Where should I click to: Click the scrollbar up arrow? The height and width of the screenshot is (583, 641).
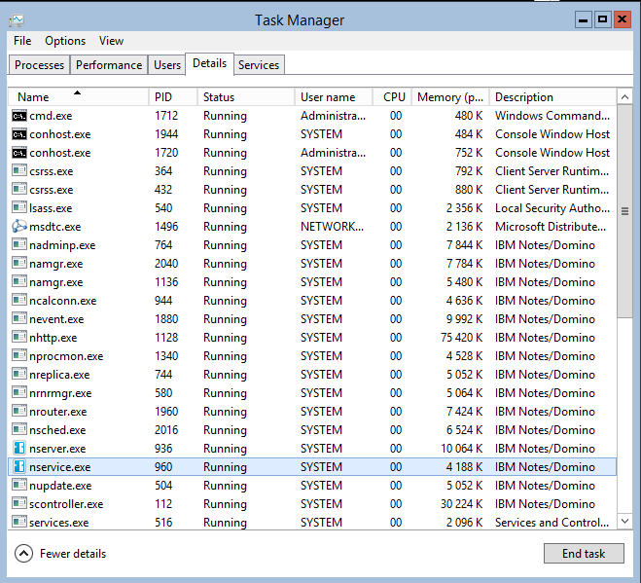click(x=624, y=97)
